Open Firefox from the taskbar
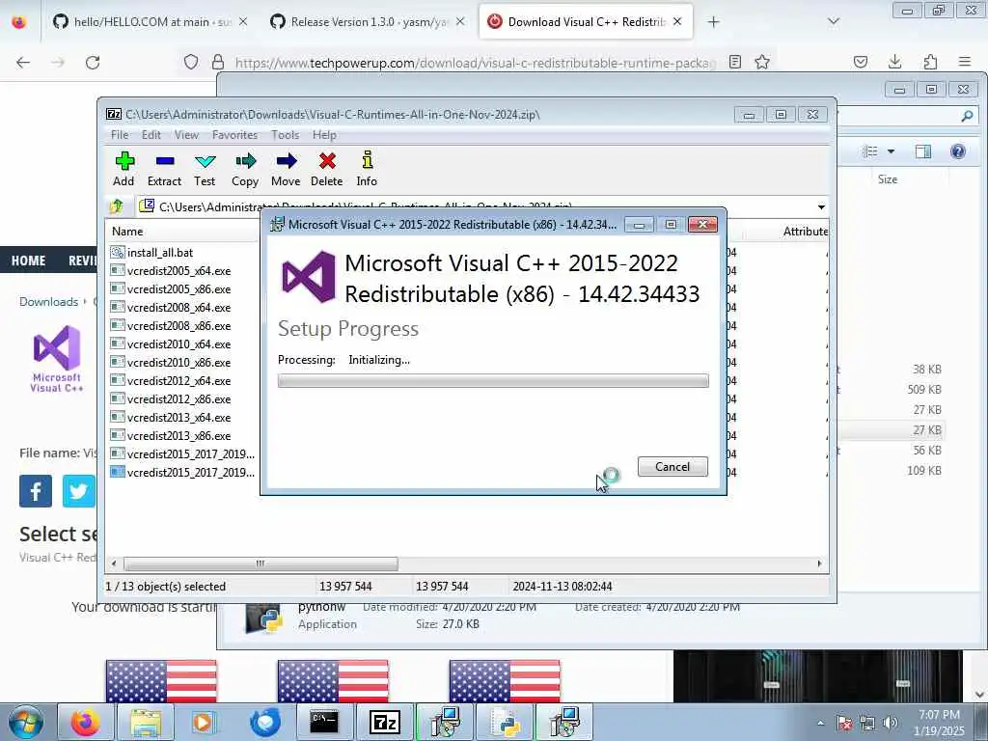Image resolution: width=988 pixels, height=741 pixels. tap(86, 722)
